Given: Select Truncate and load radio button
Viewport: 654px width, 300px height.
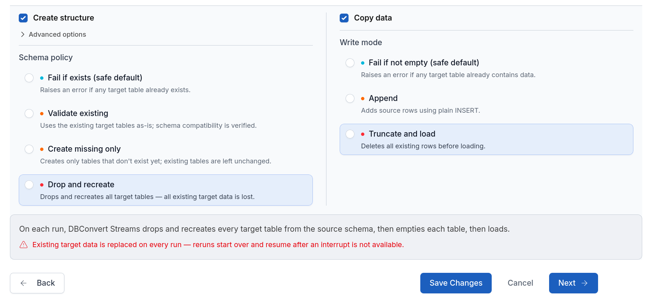Looking at the screenshot, I should pyautogui.click(x=350, y=134).
